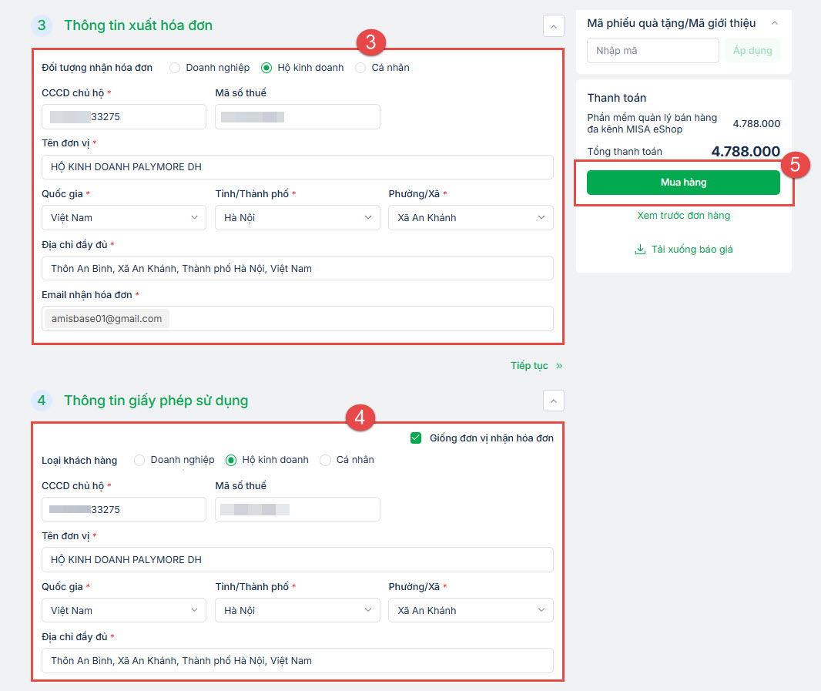
Task: Select Cá nhân for invoice recipient
Action: click(x=360, y=68)
